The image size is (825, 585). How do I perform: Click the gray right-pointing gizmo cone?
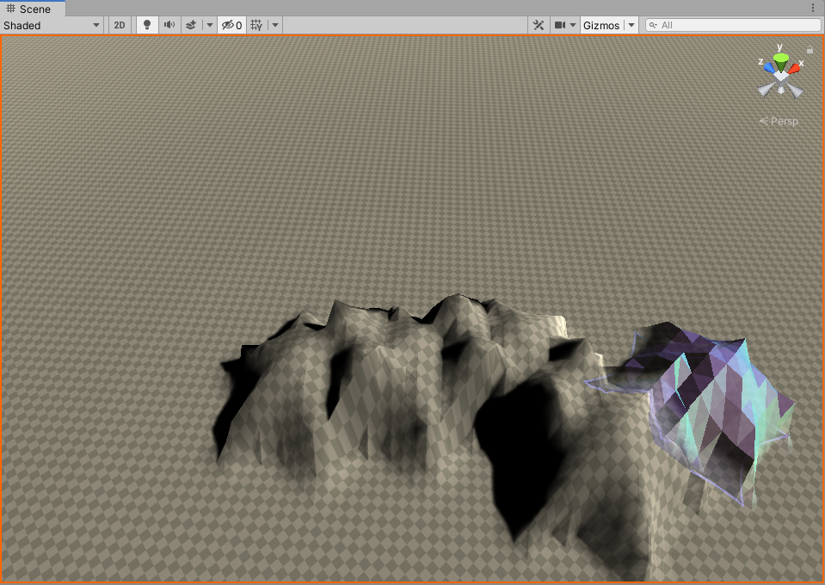point(795,90)
